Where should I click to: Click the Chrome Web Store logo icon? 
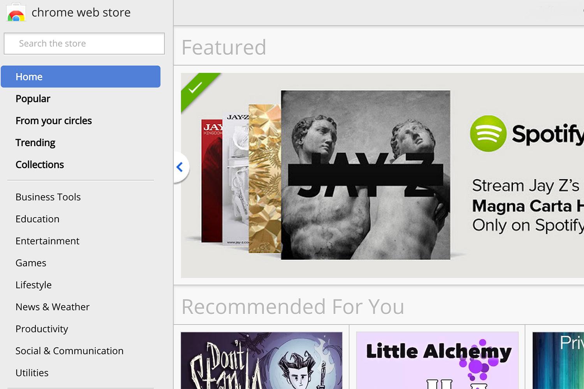16,12
